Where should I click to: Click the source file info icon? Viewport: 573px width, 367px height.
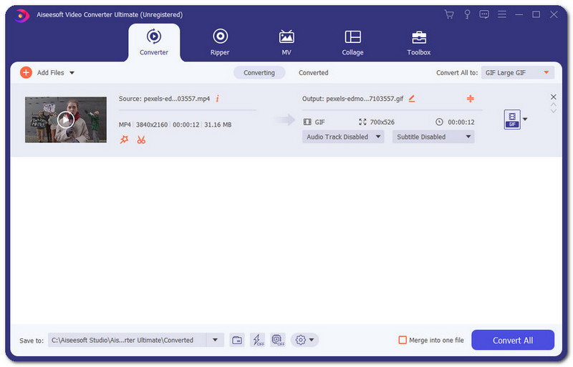pos(217,99)
